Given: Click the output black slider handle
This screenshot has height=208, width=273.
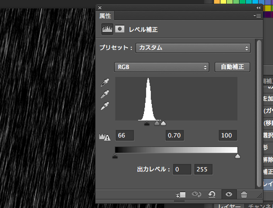Looking at the screenshot, I should 115,156.
